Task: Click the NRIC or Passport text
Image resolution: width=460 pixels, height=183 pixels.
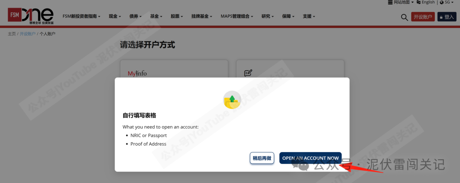Action: pyautogui.click(x=149, y=135)
